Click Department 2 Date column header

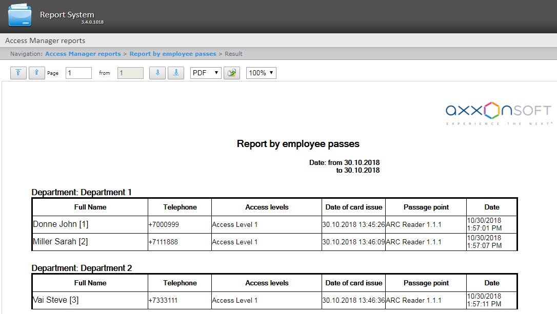tap(491, 283)
